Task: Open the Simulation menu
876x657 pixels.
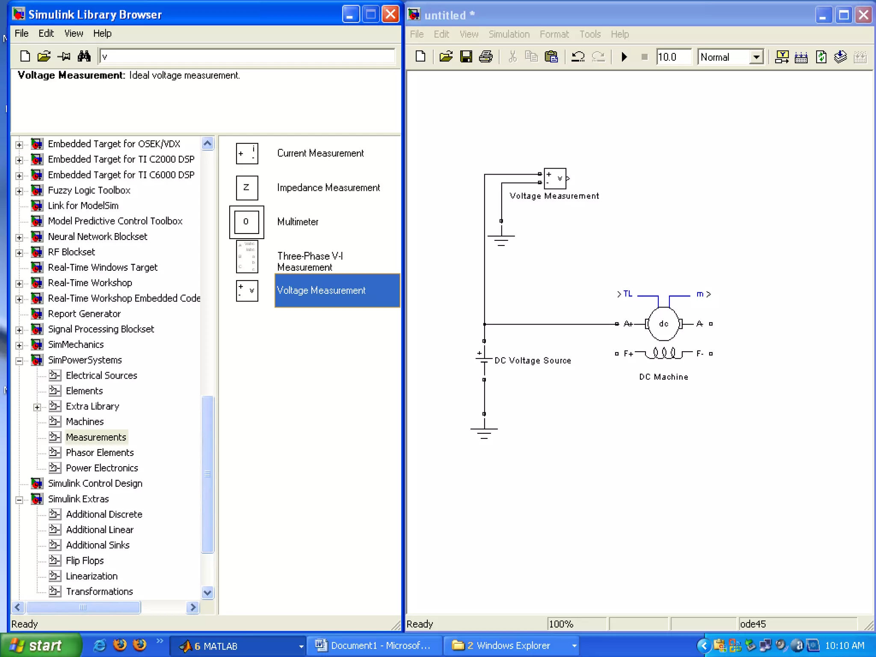Action: coord(509,34)
